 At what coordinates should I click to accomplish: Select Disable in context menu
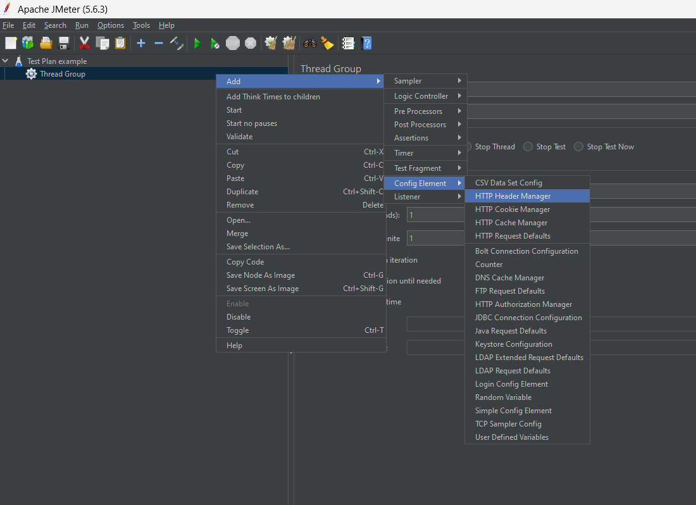[x=301, y=316]
